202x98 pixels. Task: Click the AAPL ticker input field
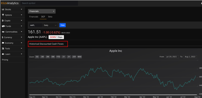click(36, 25)
